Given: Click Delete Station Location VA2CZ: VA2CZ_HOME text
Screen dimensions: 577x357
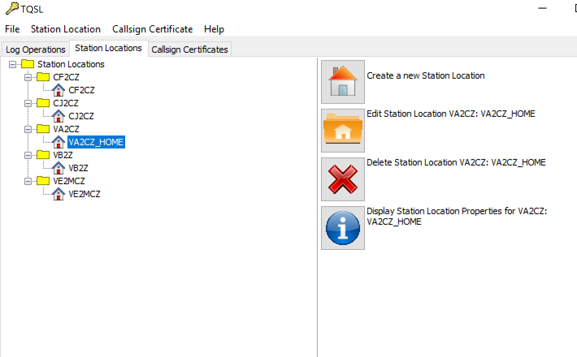Looking at the screenshot, I should (x=456, y=162).
